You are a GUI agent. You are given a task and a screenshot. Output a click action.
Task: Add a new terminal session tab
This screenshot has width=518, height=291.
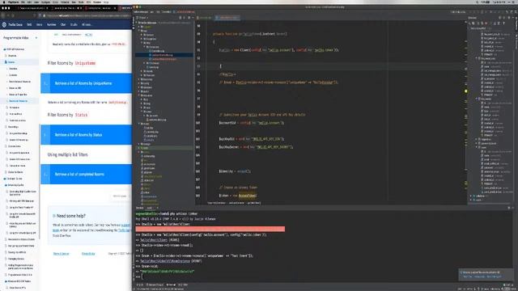point(158,209)
